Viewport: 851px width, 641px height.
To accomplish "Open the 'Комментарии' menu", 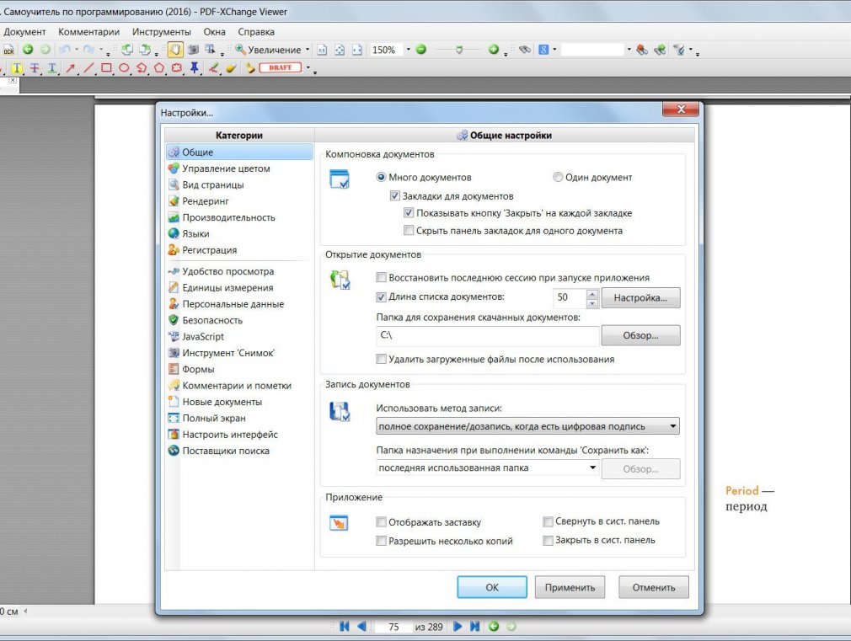I will pyautogui.click(x=89, y=32).
